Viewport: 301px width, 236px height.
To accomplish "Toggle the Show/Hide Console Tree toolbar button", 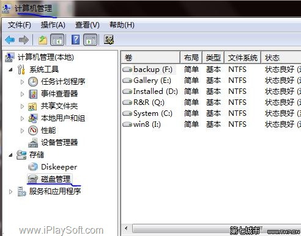I will pos(57,40).
